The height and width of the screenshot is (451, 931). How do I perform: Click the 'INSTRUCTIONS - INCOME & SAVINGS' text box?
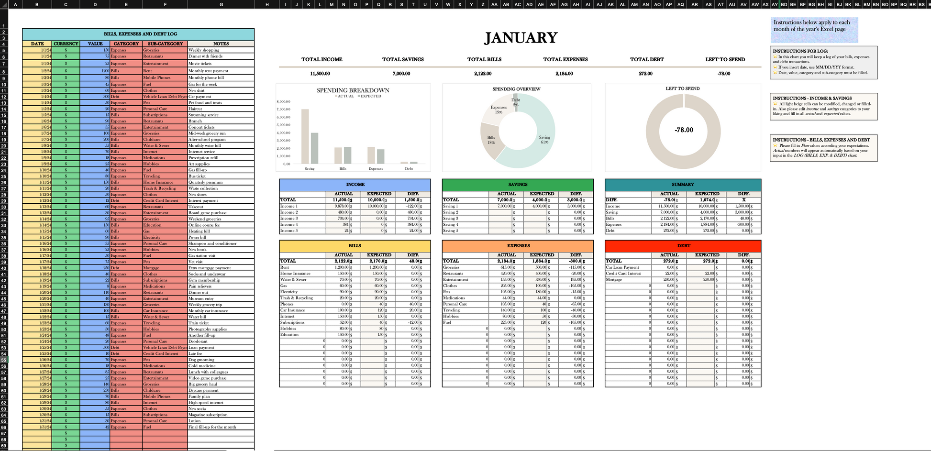[x=824, y=106]
